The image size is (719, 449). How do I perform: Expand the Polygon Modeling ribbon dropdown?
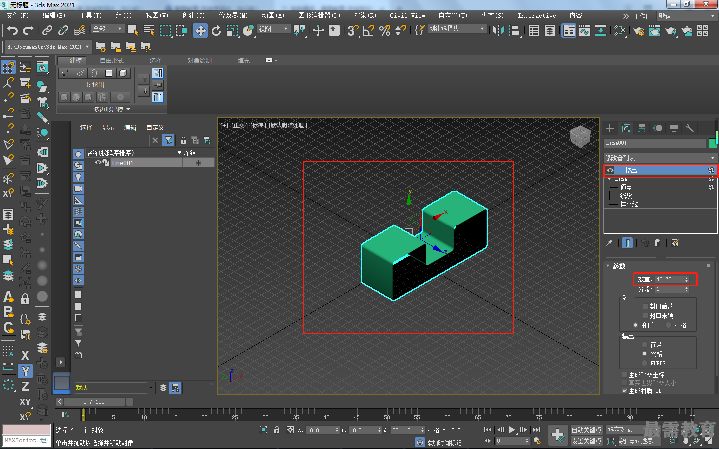tap(112, 109)
